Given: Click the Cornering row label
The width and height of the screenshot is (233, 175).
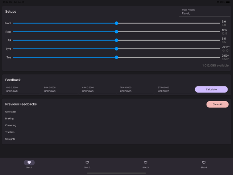Looking at the screenshot, I should pos(11,125).
